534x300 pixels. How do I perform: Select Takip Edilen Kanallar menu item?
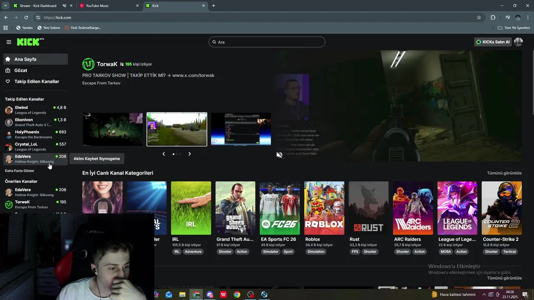click(x=35, y=82)
